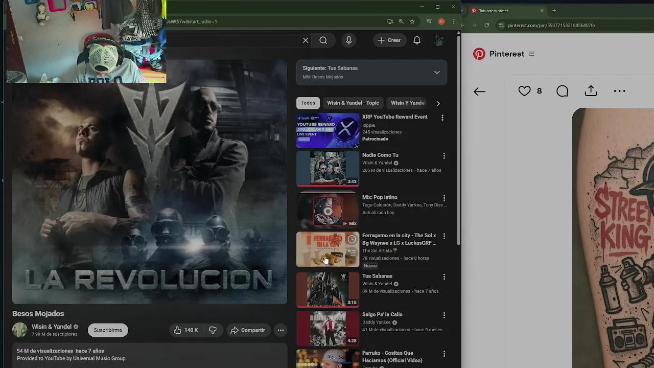This screenshot has width=654, height=368.
Task: Open the Chrome three-dot menu in YouTube window
Action: point(453,21)
